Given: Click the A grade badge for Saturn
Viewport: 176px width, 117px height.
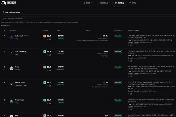Looking at the screenshot, I should tap(45, 83).
